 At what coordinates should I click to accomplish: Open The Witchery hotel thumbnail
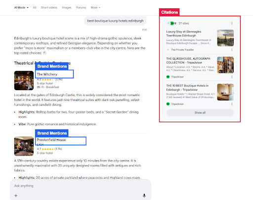click(x=24, y=80)
